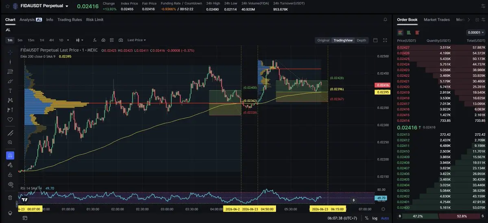Viewport: 488px width, 223px height.
Task: Open the Trading Rules tab
Action: coord(70,19)
